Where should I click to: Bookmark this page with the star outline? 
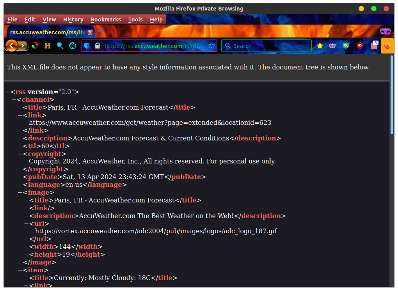(x=211, y=46)
